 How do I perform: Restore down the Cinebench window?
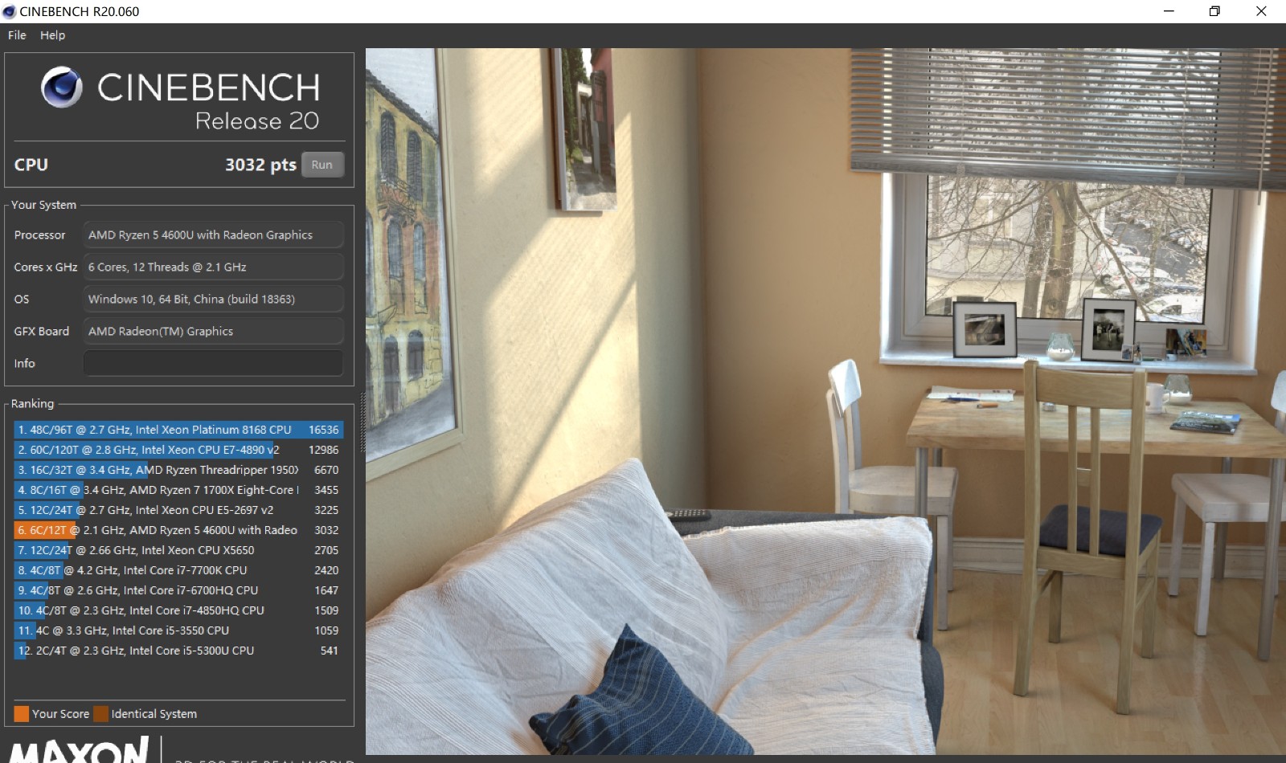[1214, 11]
